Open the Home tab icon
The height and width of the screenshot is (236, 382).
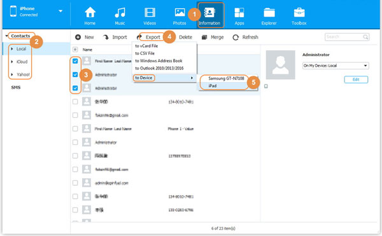tap(90, 13)
